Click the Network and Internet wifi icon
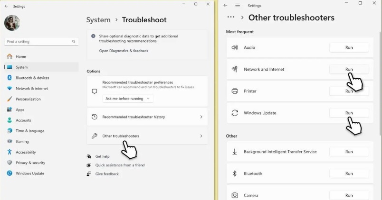This screenshot has height=200, width=382. click(235, 69)
